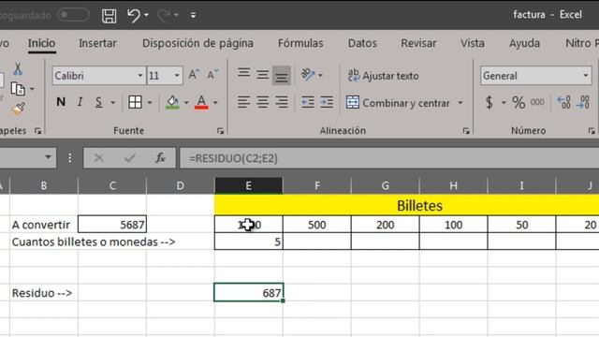Click the Save icon in quick access toolbar

pos(110,16)
